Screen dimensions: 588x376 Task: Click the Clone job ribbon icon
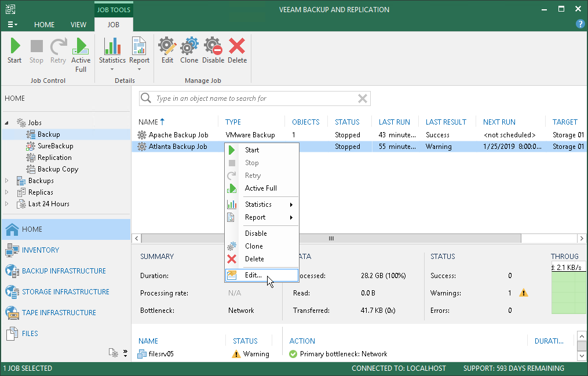[x=189, y=50]
